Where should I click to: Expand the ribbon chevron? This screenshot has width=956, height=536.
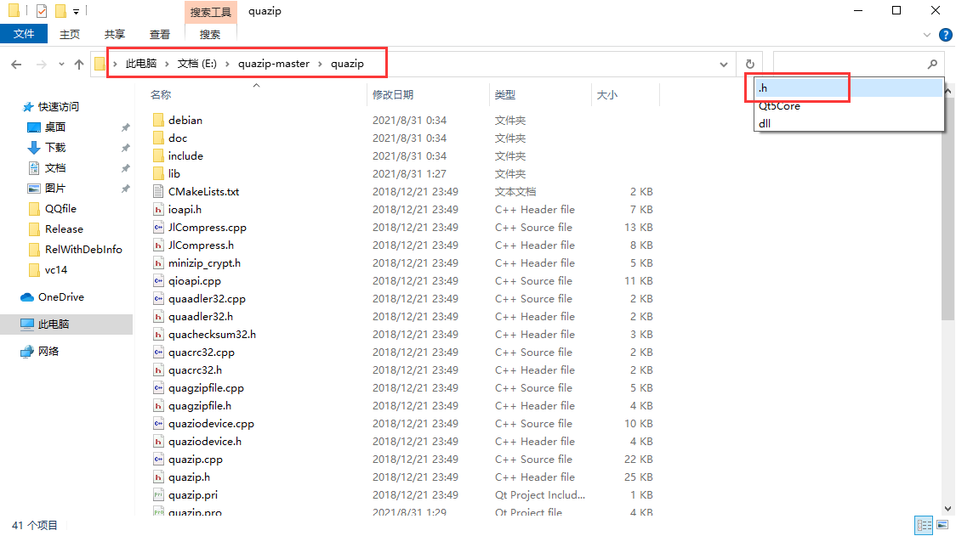coord(927,35)
